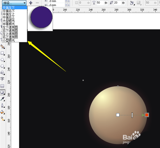Select the 右下透视图 preset
Screen dimensions: 160x148
(x=15, y=30)
